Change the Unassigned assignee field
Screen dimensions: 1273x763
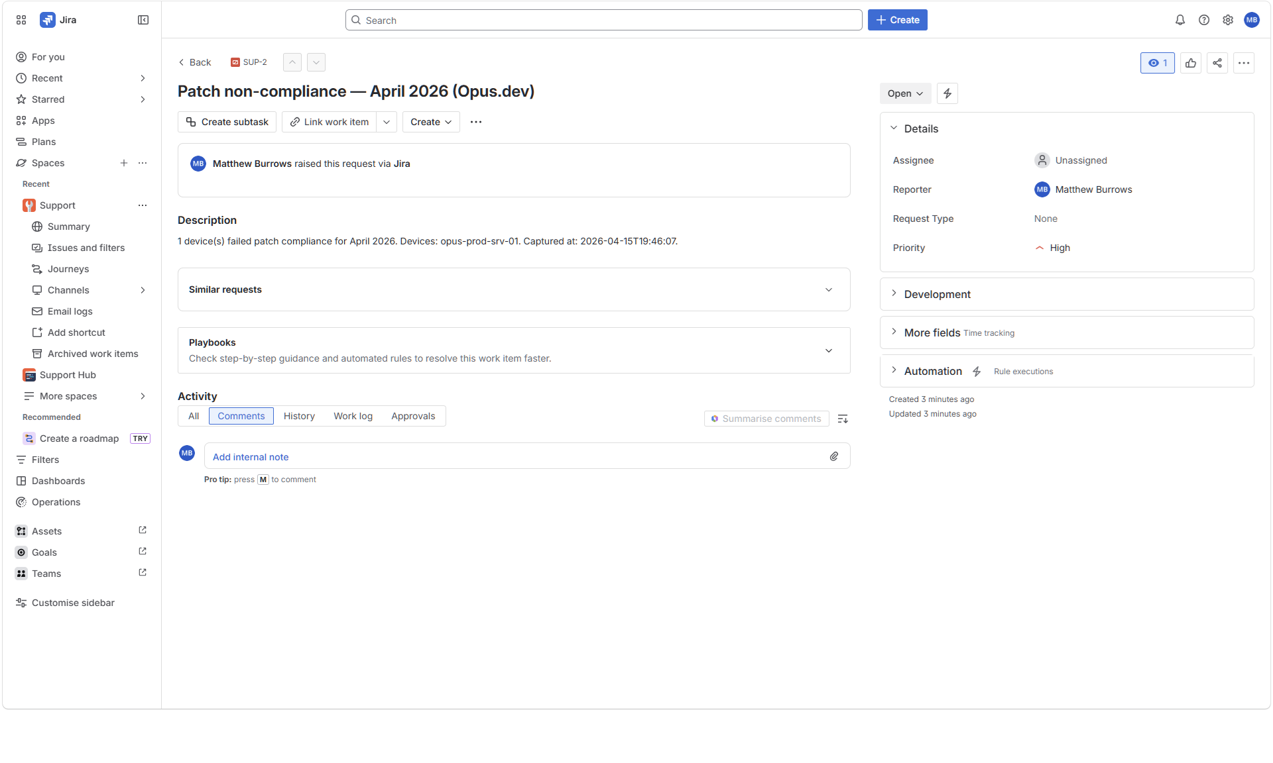[x=1071, y=160]
